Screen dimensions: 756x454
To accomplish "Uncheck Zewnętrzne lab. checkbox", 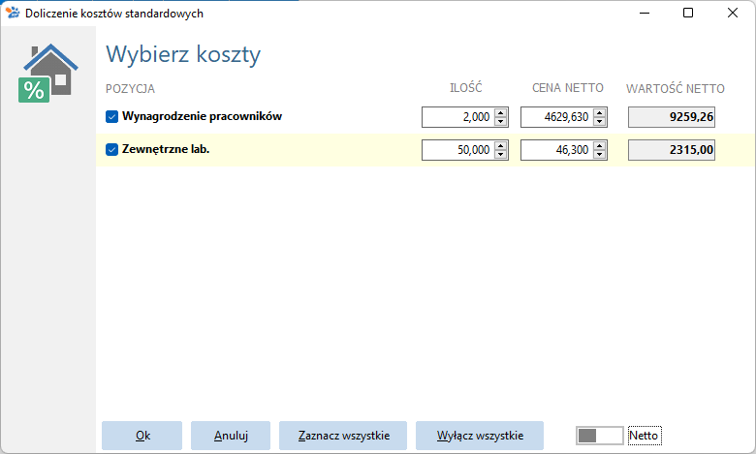I will (111, 150).
